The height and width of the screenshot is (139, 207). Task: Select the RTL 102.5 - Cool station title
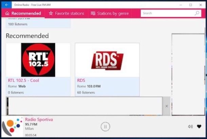23,80
